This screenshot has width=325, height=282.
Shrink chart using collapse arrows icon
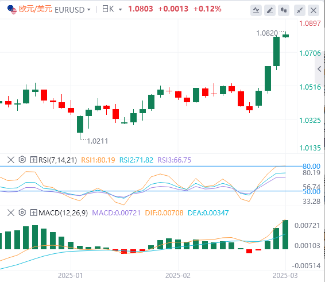tap(300, 10)
